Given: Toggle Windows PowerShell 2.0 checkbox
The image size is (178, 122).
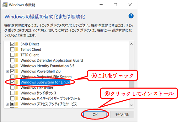Looking at the screenshot, I should coord(12,71).
